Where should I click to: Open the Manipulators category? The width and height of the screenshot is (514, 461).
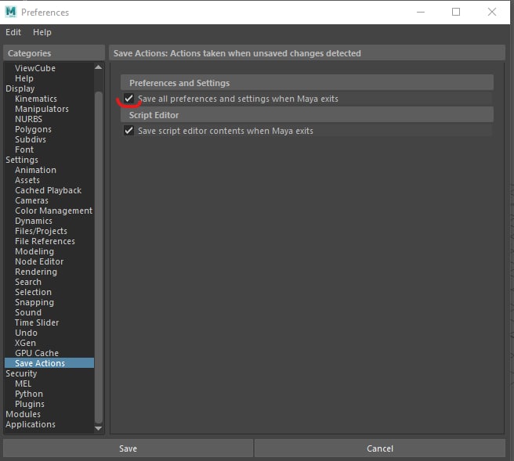(42, 109)
